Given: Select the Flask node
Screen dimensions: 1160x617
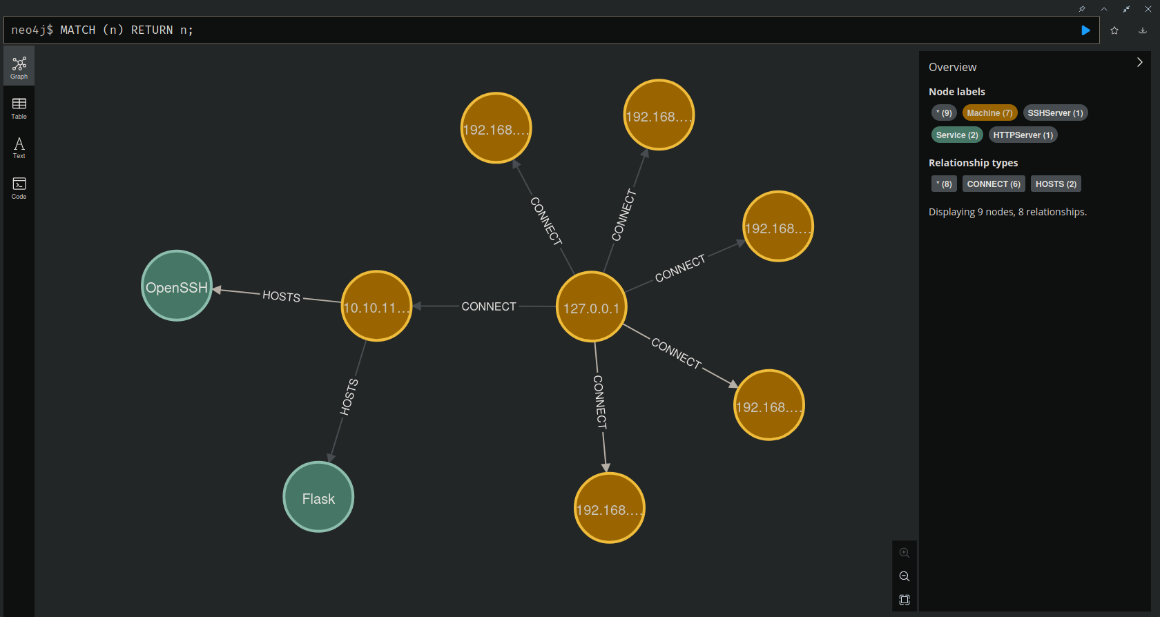Looking at the screenshot, I should (x=318, y=498).
